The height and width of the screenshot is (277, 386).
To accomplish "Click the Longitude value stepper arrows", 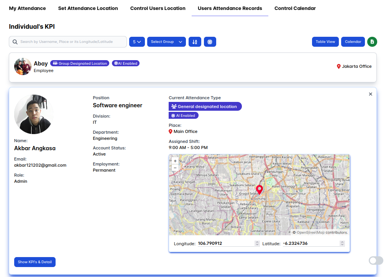I will pos(257,243).
